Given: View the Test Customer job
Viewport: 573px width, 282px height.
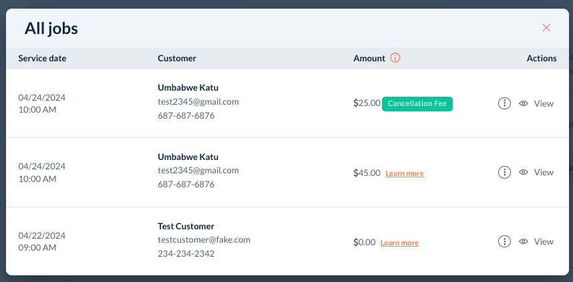Looking at the screenshot, I should pyautogui.click(x=544, y=242).
